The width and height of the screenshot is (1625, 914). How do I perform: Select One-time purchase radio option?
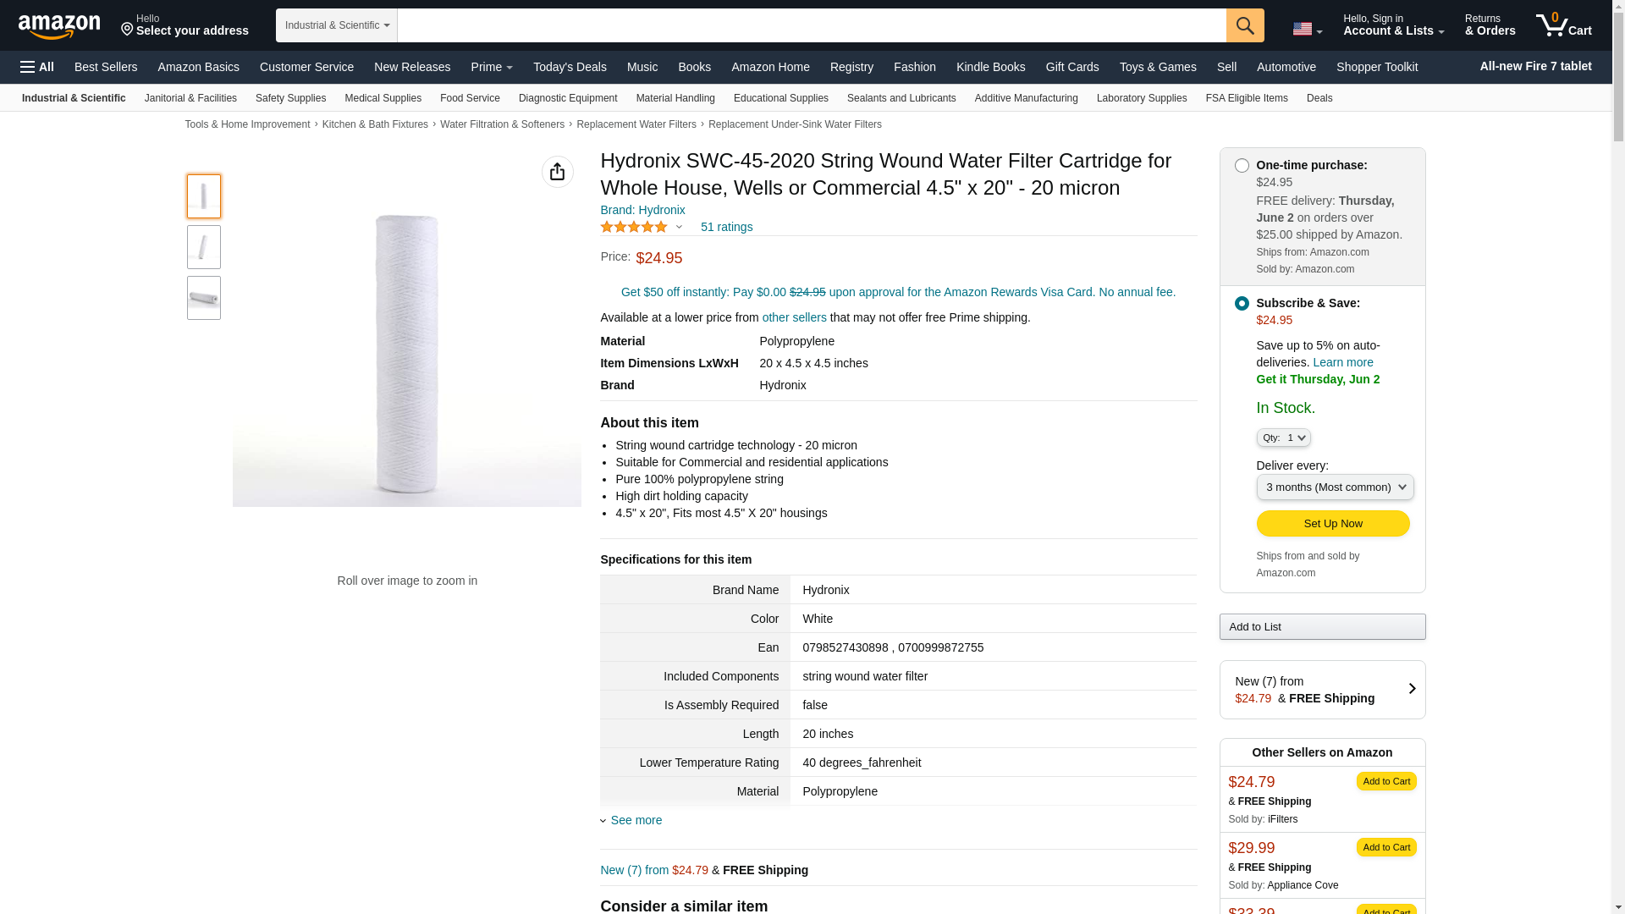point(1242,166)
